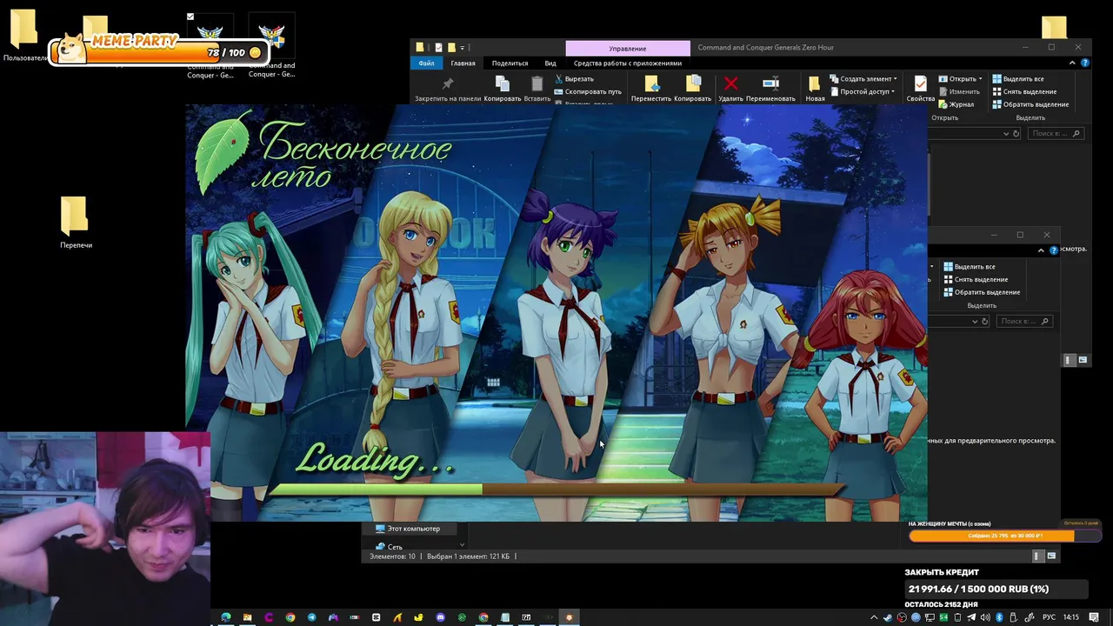Click the Копировать (Copy to) icon beside Переместить
The image size is (1113, 626).
click(693, 83)
